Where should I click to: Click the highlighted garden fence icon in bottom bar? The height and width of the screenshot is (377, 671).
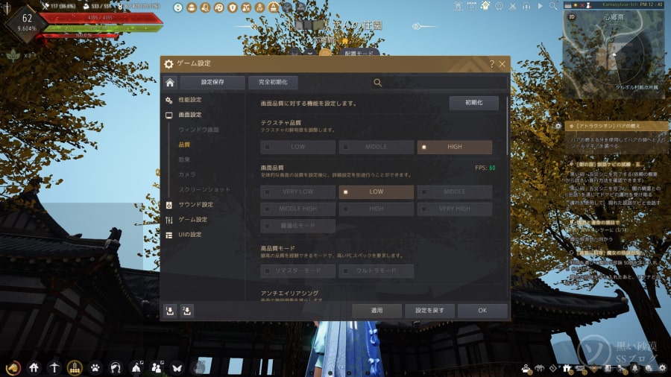pyautogui.click(x=75, y=367)
